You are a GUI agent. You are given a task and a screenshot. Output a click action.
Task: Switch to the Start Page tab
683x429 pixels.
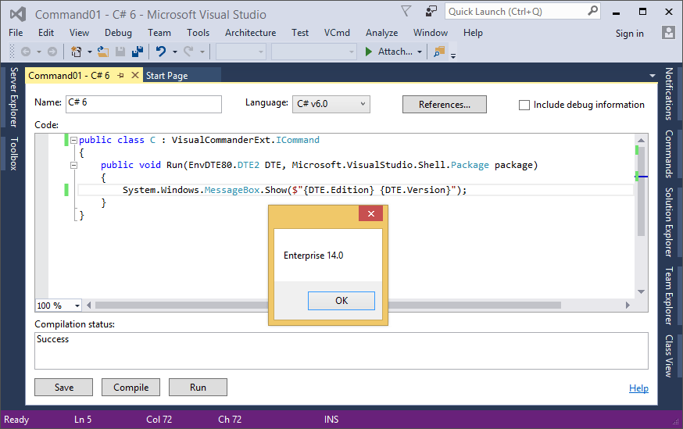coord(166,75)
